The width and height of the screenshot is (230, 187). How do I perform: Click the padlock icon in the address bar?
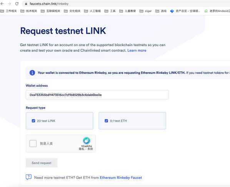(x=26, y=4)
